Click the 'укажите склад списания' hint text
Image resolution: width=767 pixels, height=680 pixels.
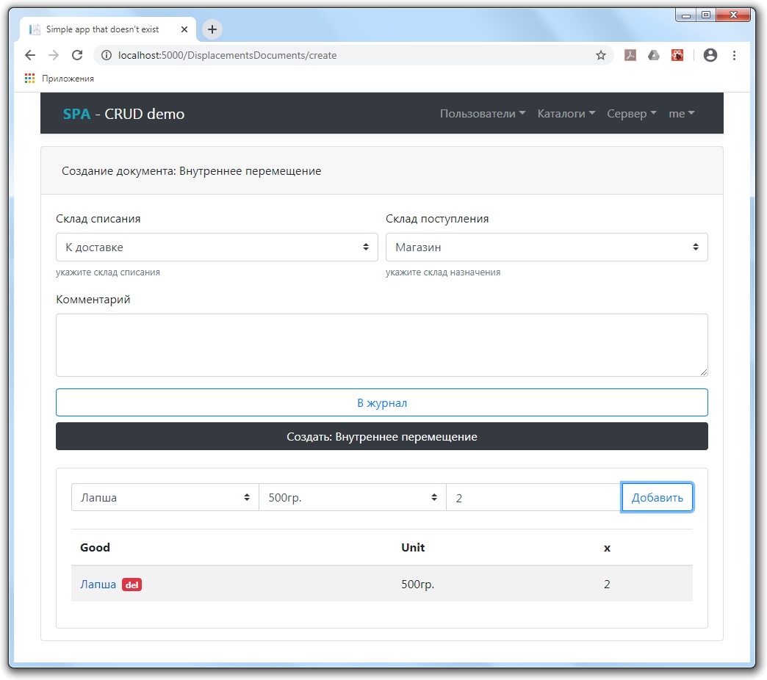(107, 272)
